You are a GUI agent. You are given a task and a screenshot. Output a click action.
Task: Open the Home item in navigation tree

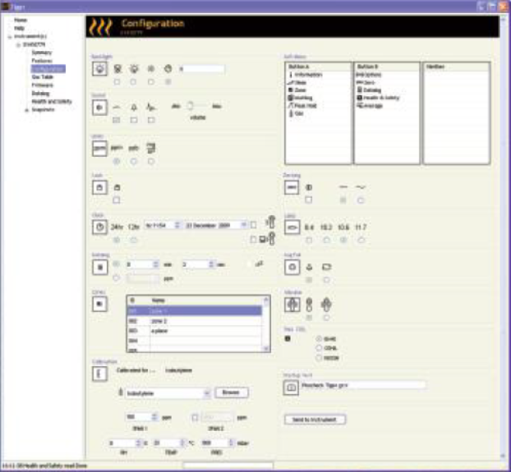pyautogui.click(x=21, y=21)
